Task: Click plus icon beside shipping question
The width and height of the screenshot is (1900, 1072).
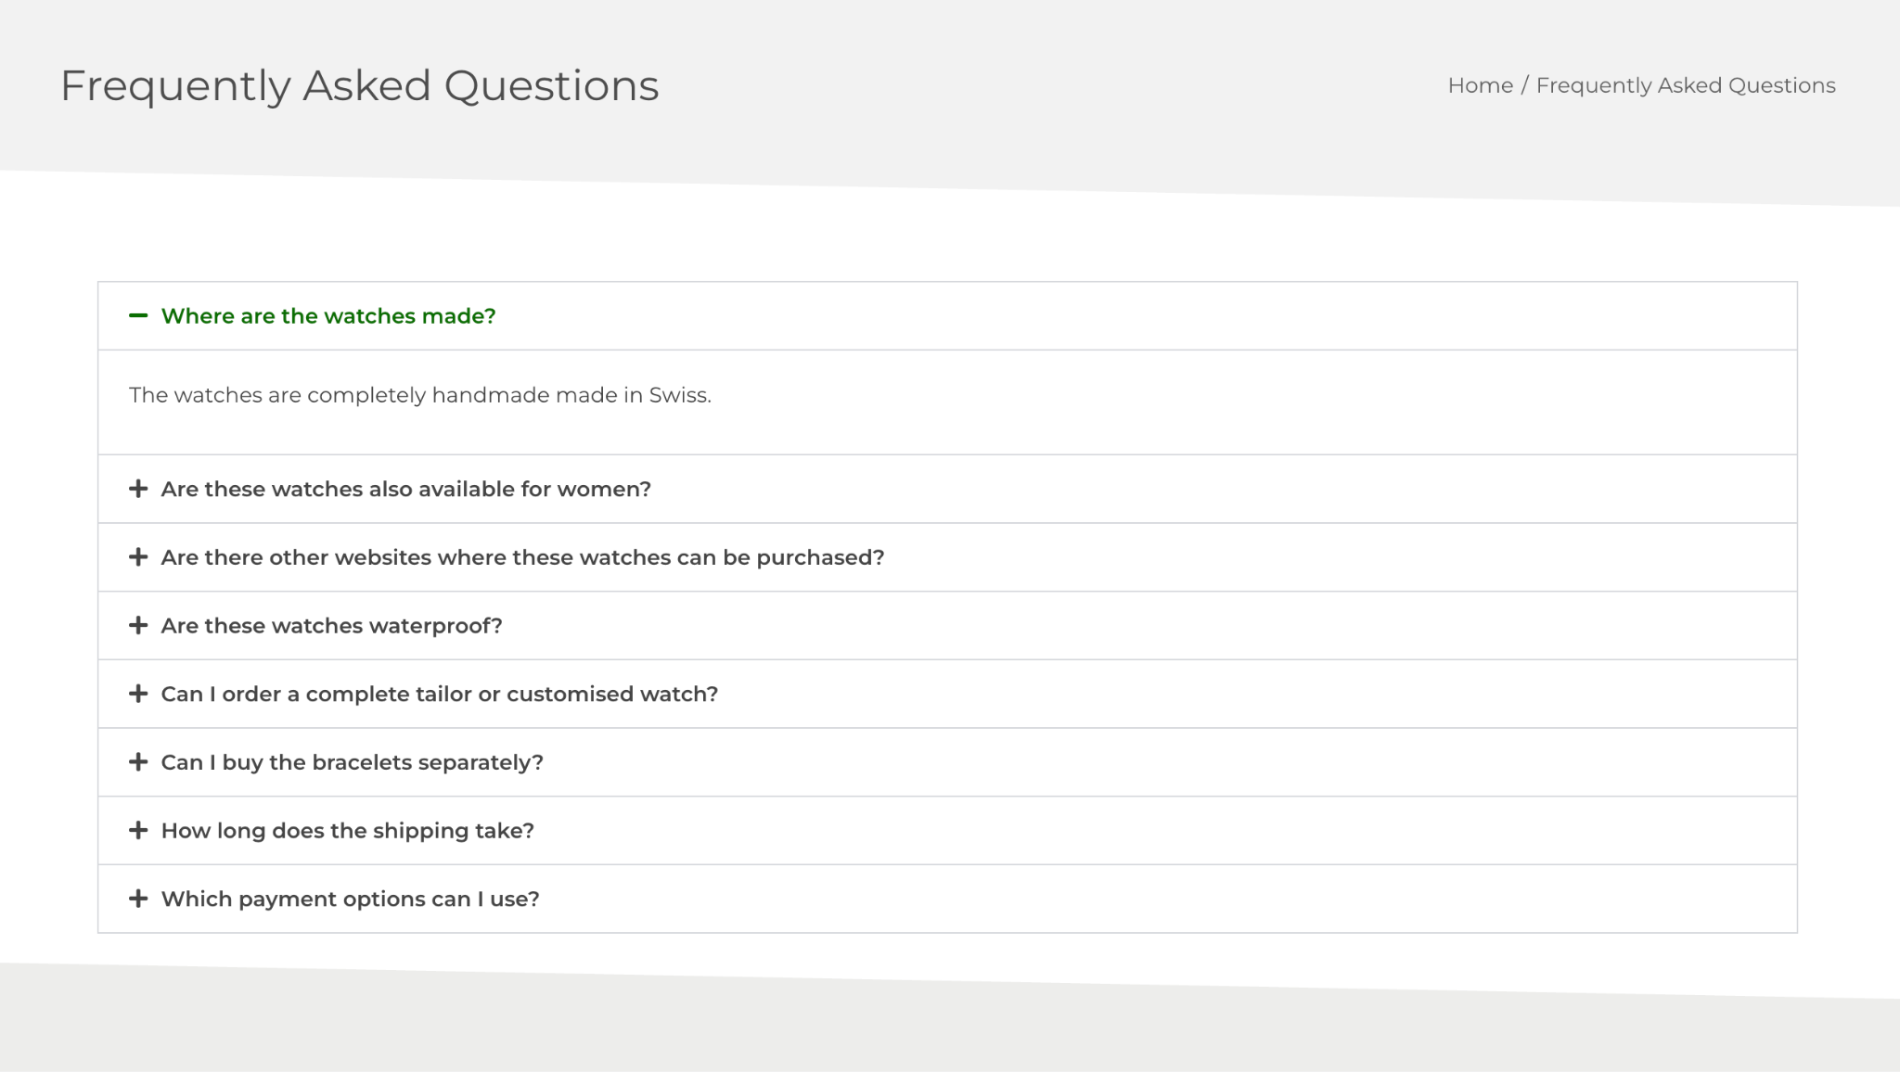Action: click(x=138, y=831)
